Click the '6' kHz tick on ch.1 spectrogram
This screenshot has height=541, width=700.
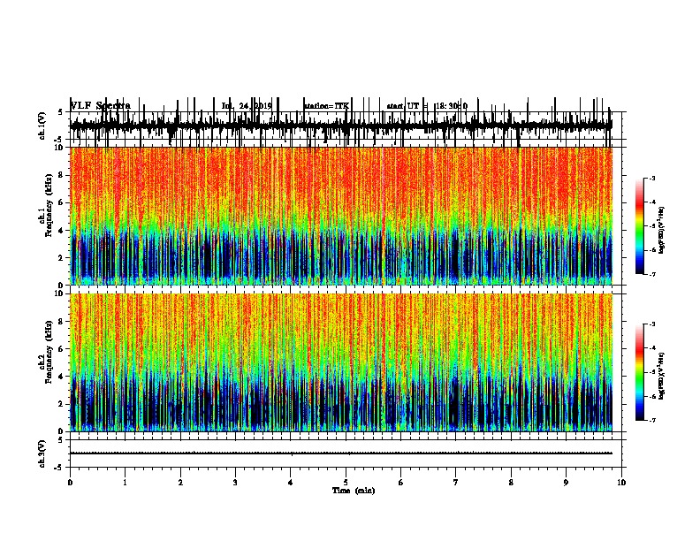point(62,202)
